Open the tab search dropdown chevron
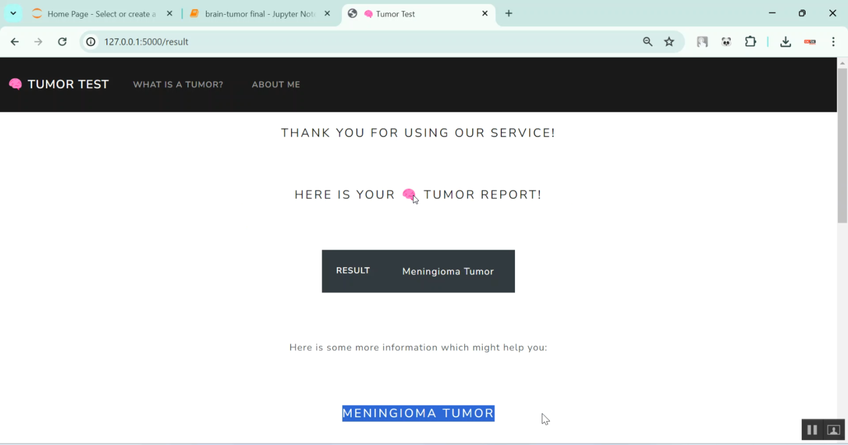This screenshot has height=445, width=848. 13,14
